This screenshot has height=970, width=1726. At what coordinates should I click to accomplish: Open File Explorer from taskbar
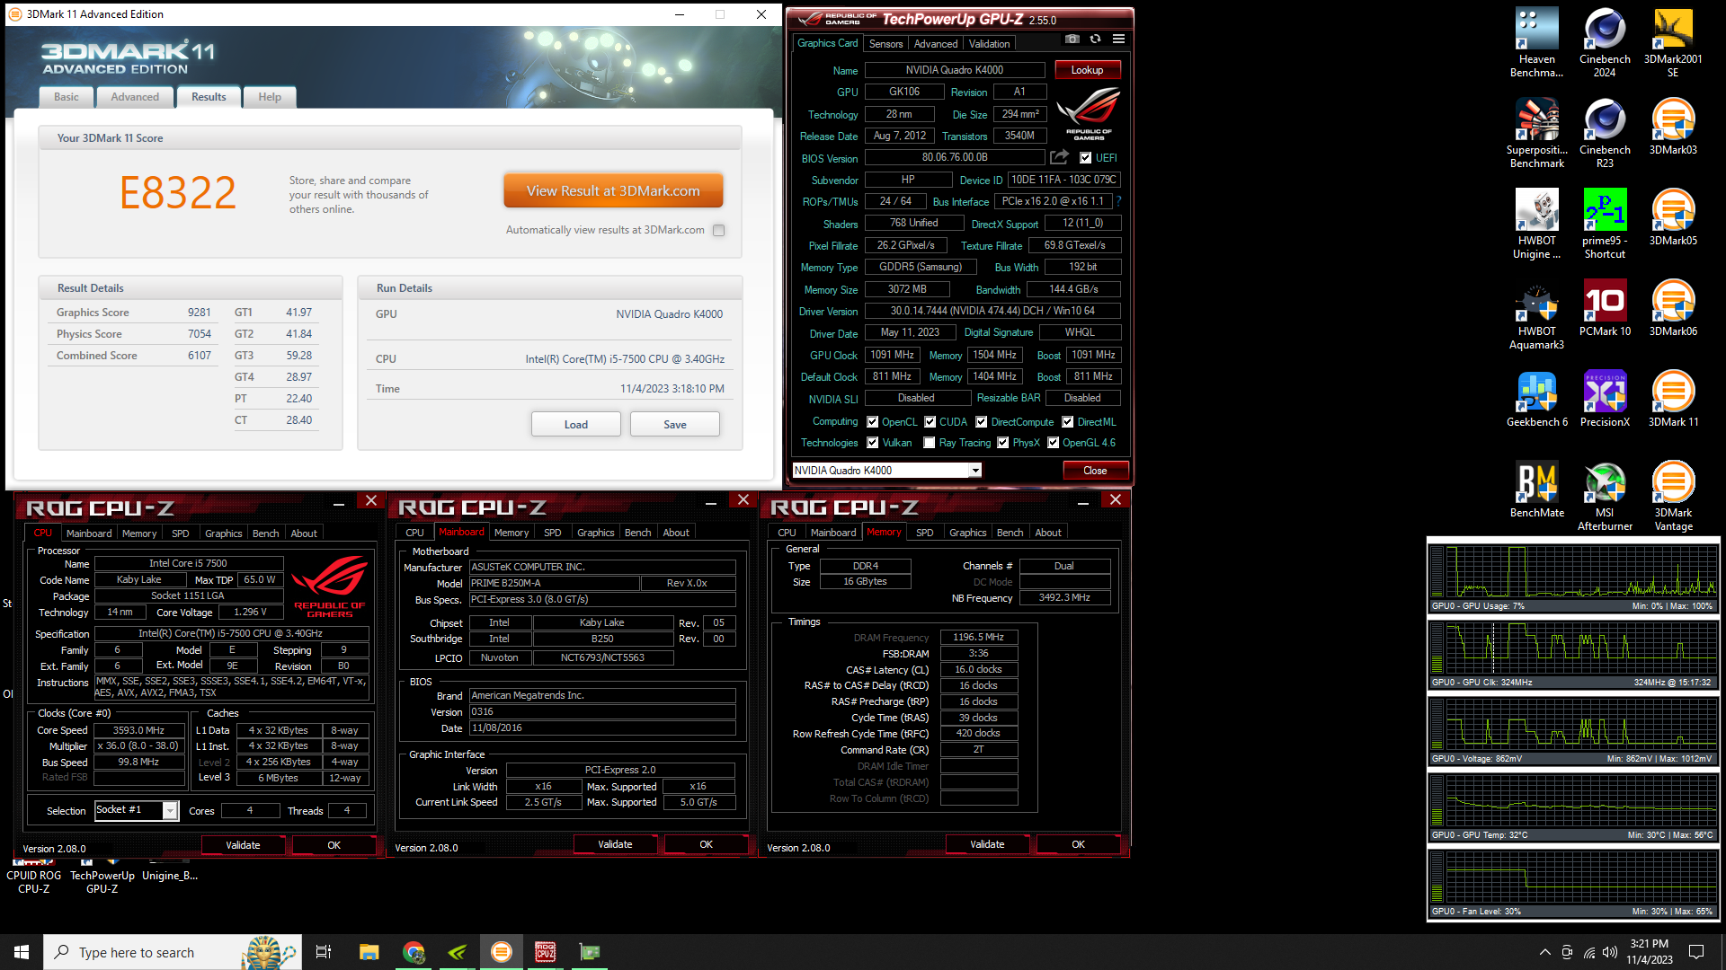pos(369,952)
